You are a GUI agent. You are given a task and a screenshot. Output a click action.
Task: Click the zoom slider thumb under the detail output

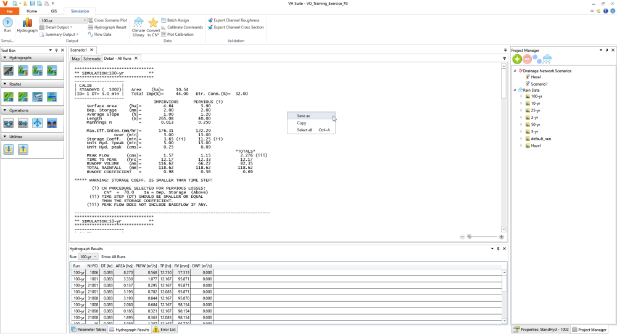coord(469,237)
